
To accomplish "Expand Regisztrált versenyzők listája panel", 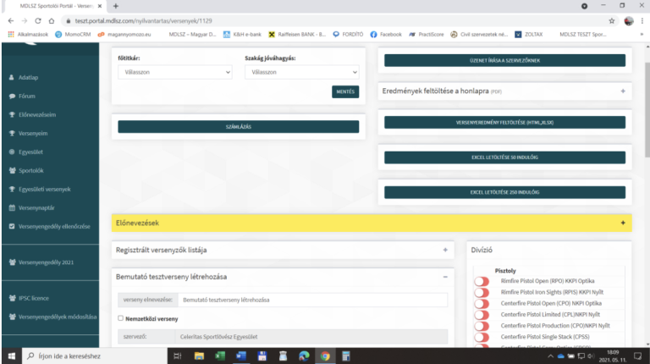I will pyautogui.click(x=445, y=251).
